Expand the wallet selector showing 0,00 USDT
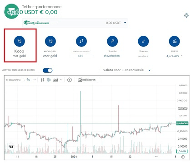This screenshot has width=191, height=163. click(x=75, y=23)
